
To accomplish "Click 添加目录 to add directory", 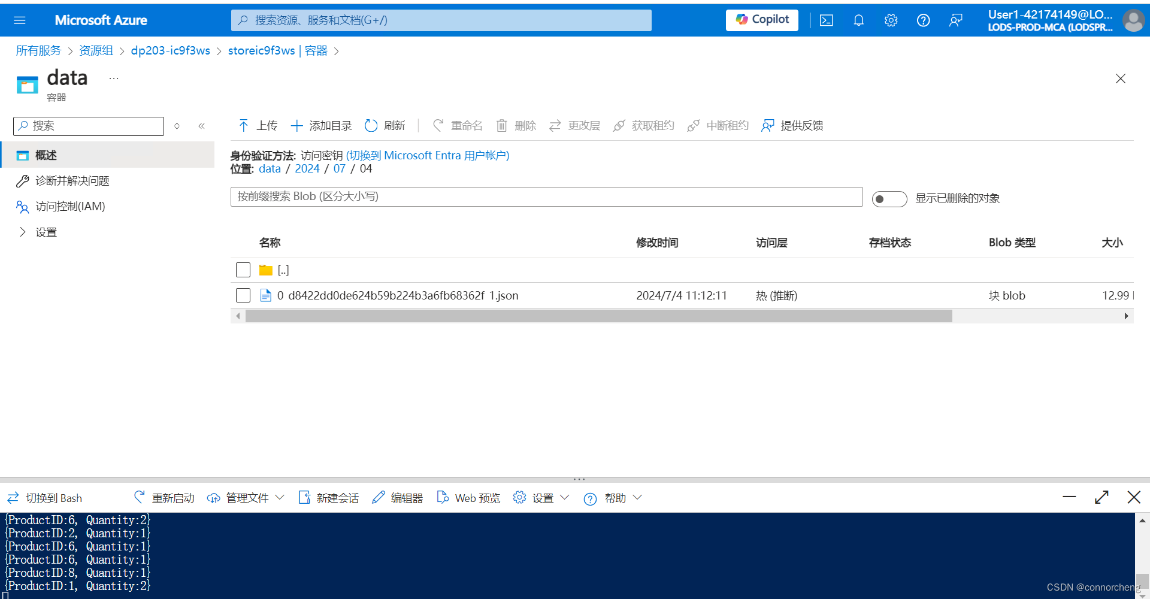I will coord(321,126).
